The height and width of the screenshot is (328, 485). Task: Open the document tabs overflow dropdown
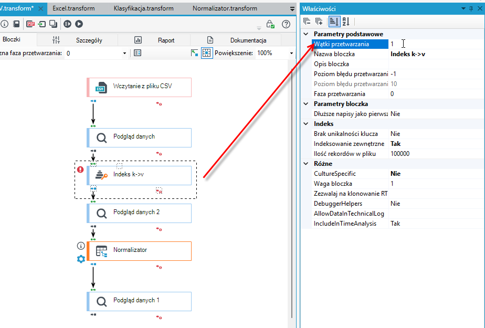(x=292, y=9)
